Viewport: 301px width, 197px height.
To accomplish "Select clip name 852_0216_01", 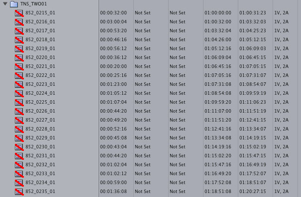I will coord(40,22).
